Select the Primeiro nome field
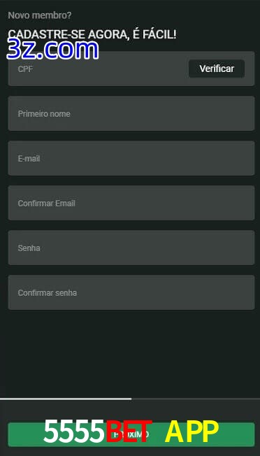The height and width of the screenshot is (456, 260). [x=131, y=113]
